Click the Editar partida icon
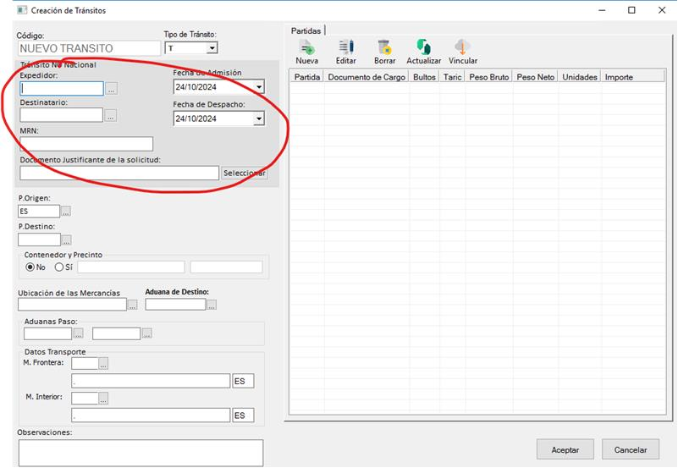The image size is (678, 468). 345,47
